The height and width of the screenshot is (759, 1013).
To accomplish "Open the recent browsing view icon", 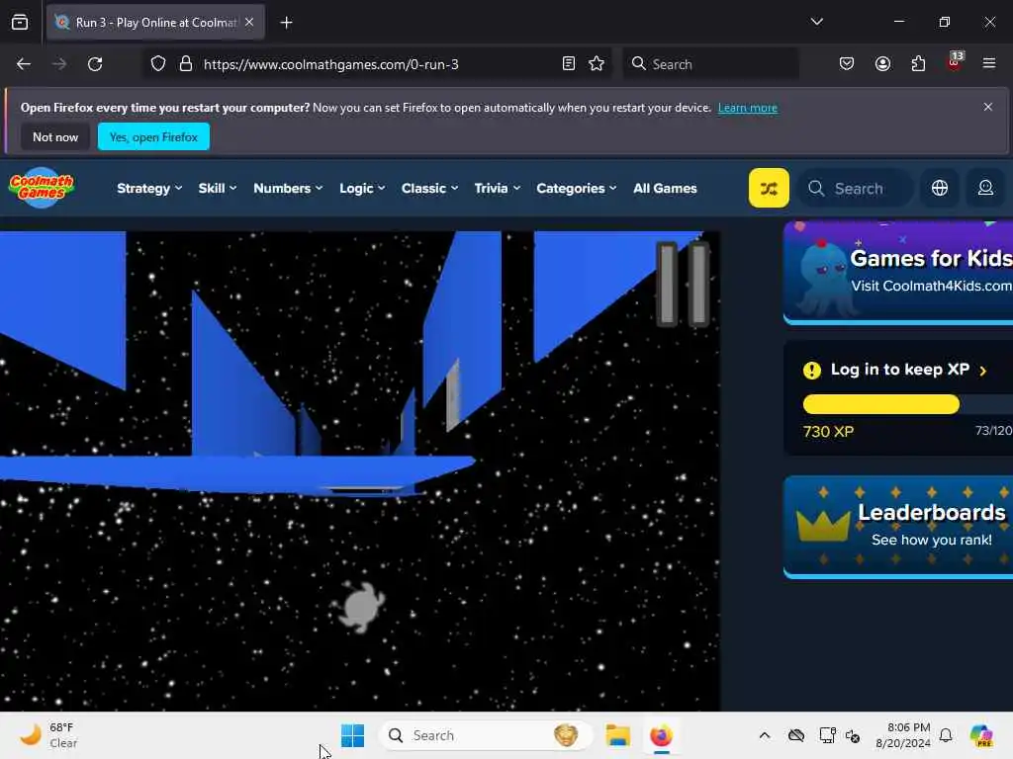I will pos(20,23).
